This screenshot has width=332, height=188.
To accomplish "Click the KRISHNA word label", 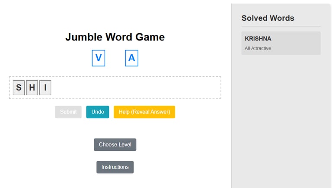I will [258, 39].
